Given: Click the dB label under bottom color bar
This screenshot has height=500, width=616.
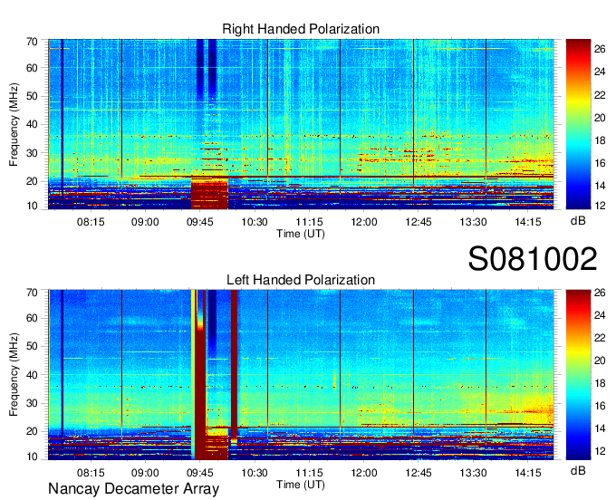Looking at the screenshot, I should [x=578, y=471].
